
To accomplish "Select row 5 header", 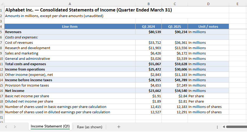I will (2, 32).
